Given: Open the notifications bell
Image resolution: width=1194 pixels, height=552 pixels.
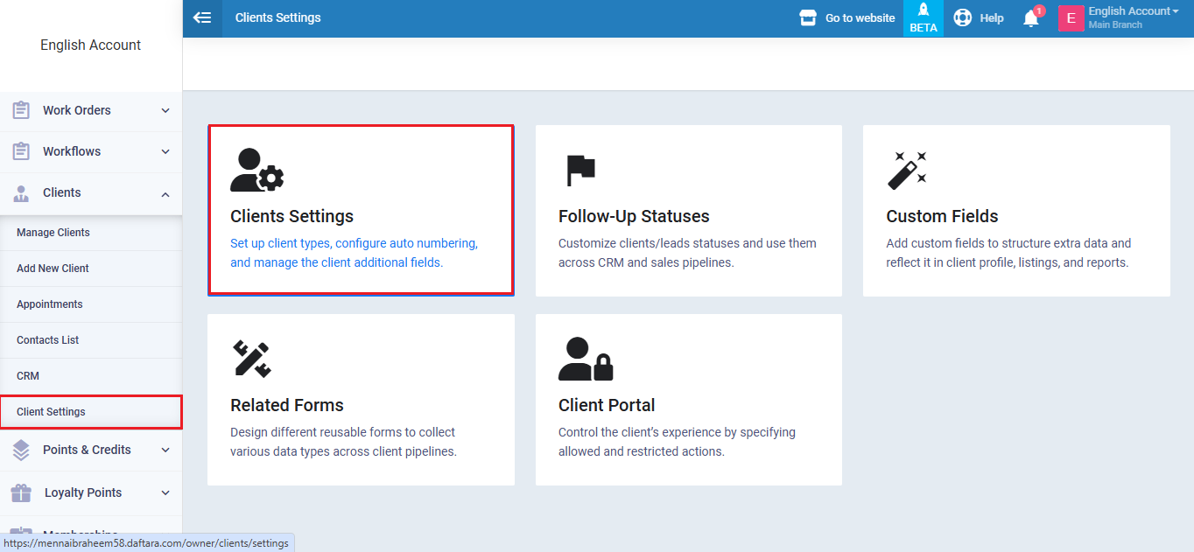Looking at the screenshot, I should [x=1031, y=18].
